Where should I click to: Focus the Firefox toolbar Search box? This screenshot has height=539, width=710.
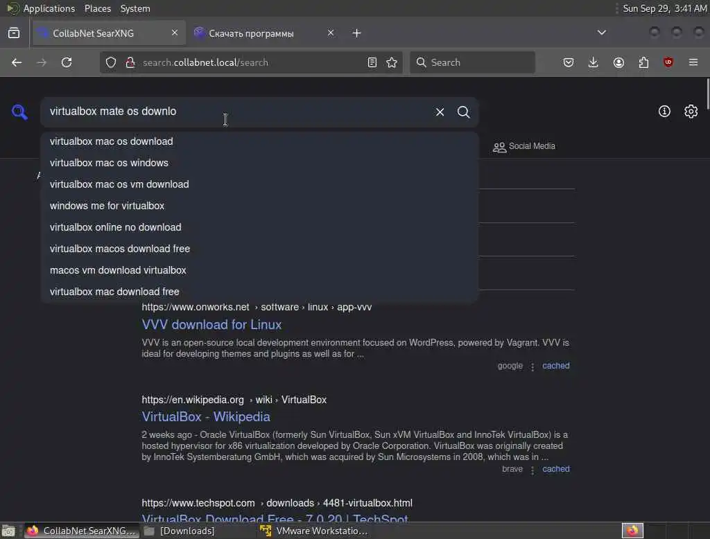[472, 62]
